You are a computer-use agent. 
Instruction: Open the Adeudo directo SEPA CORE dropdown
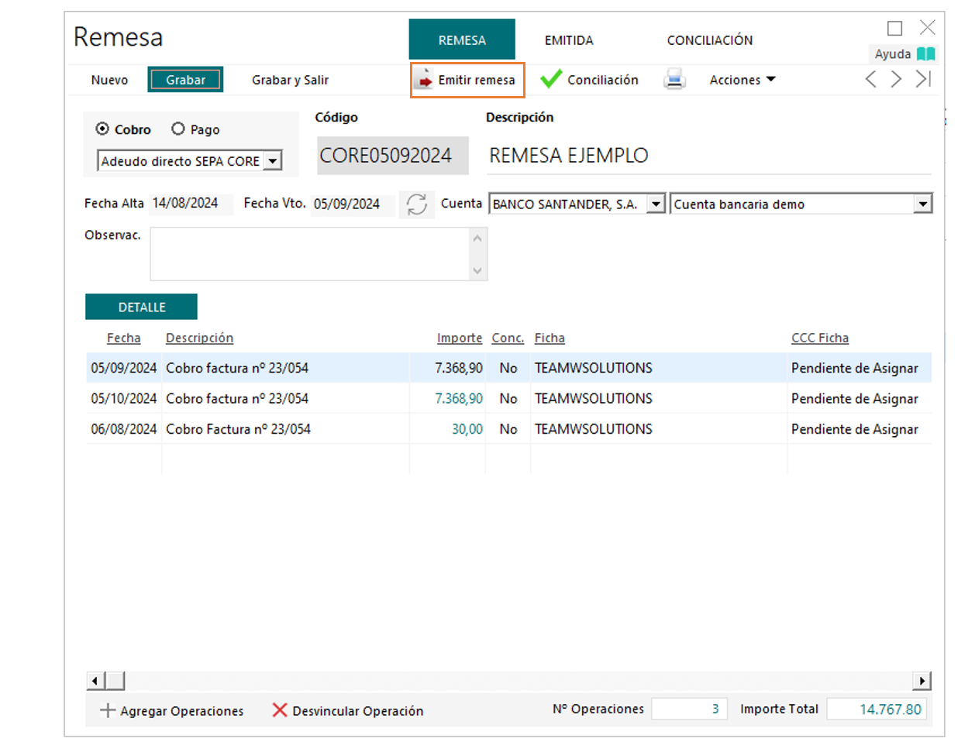point(273,161)
